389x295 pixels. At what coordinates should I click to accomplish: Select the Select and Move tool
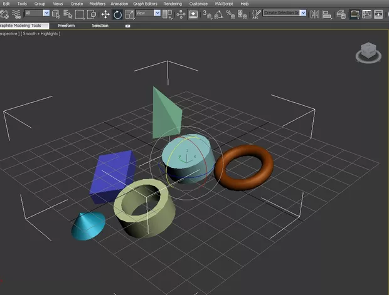[x=105, y=14]
